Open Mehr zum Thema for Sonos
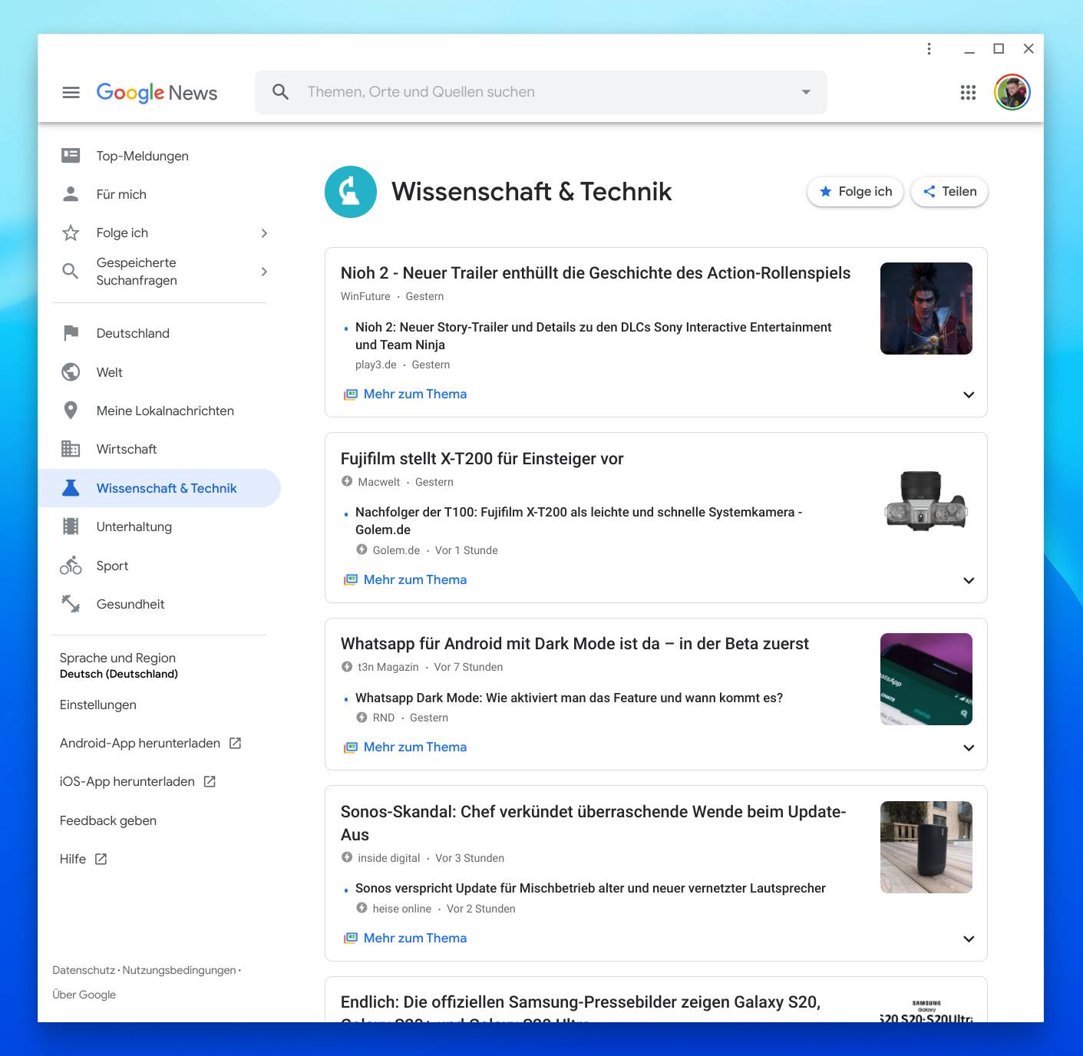This screenshot has height=1056, width=1083. (x=415, y=938)
